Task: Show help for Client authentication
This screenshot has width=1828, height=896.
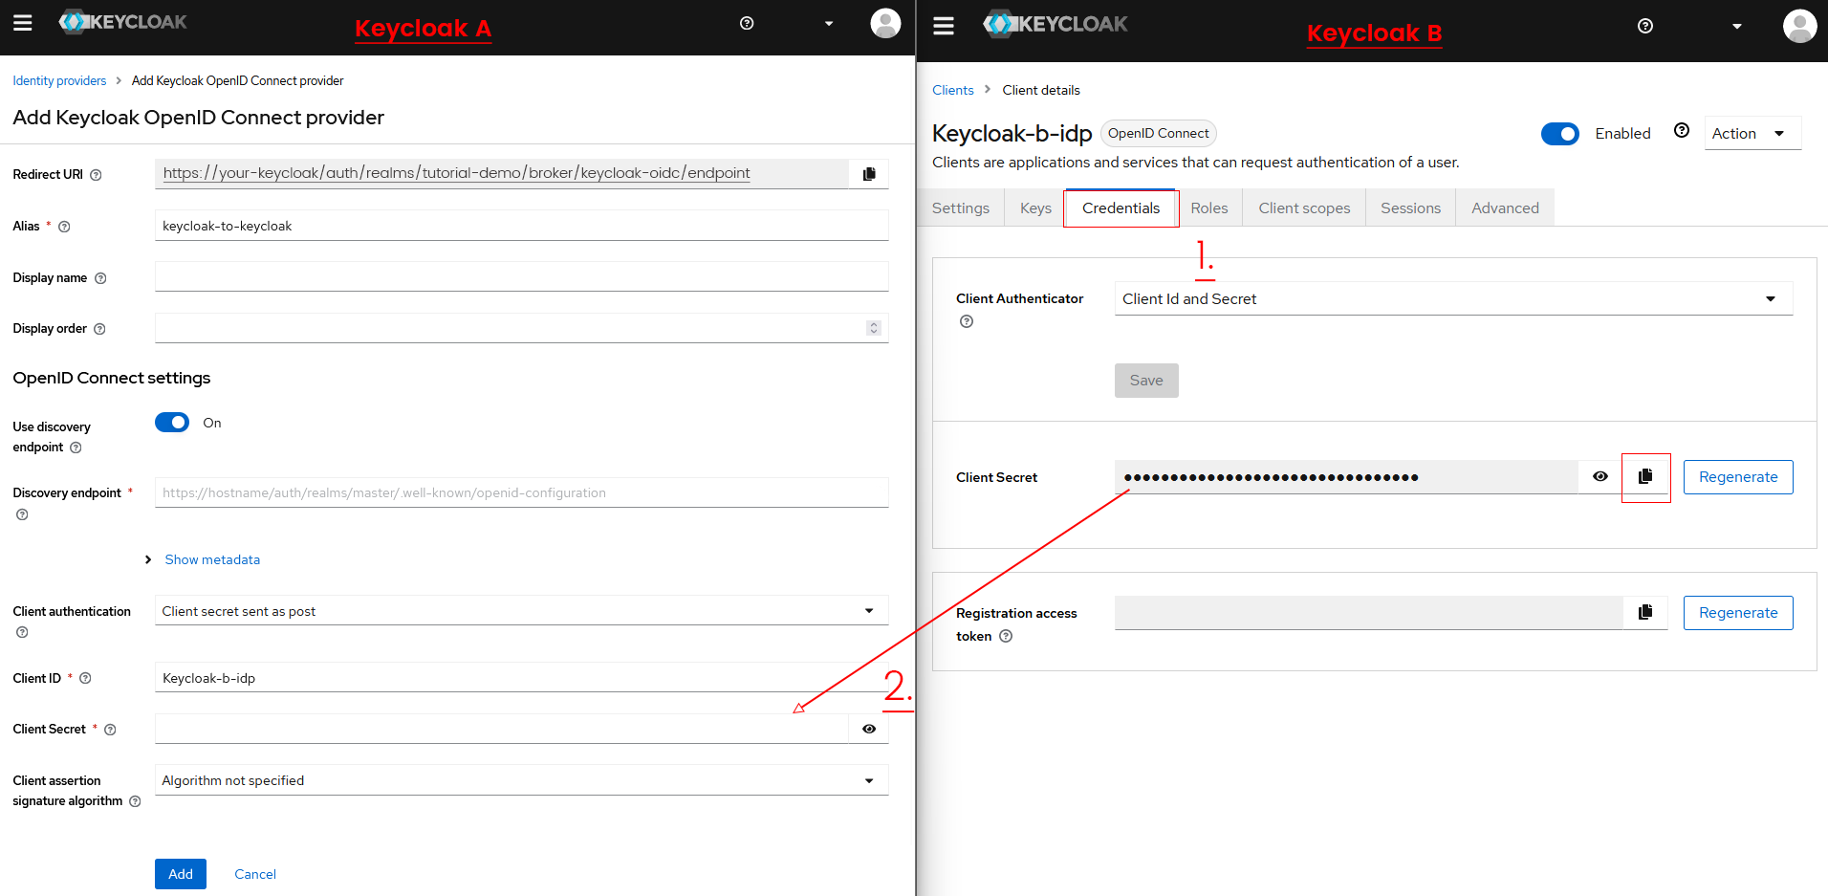Action: tap(22, 632)
